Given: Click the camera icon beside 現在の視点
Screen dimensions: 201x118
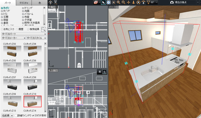Looking at the screenshot, I should tap(172, 3).
